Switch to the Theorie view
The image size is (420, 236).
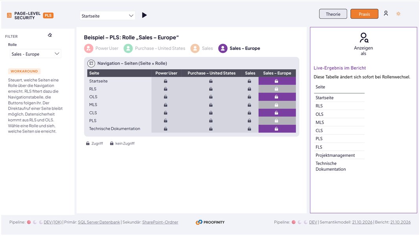coord(333,14)
